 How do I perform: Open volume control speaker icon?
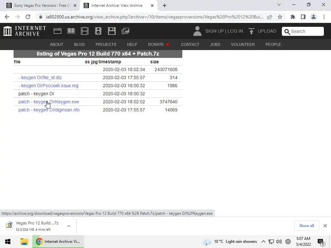279,242
